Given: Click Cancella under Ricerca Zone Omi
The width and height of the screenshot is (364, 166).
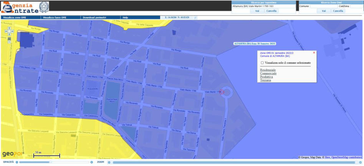Looking at the screenshot, I should pyautogui.click(x=338, y=11).
